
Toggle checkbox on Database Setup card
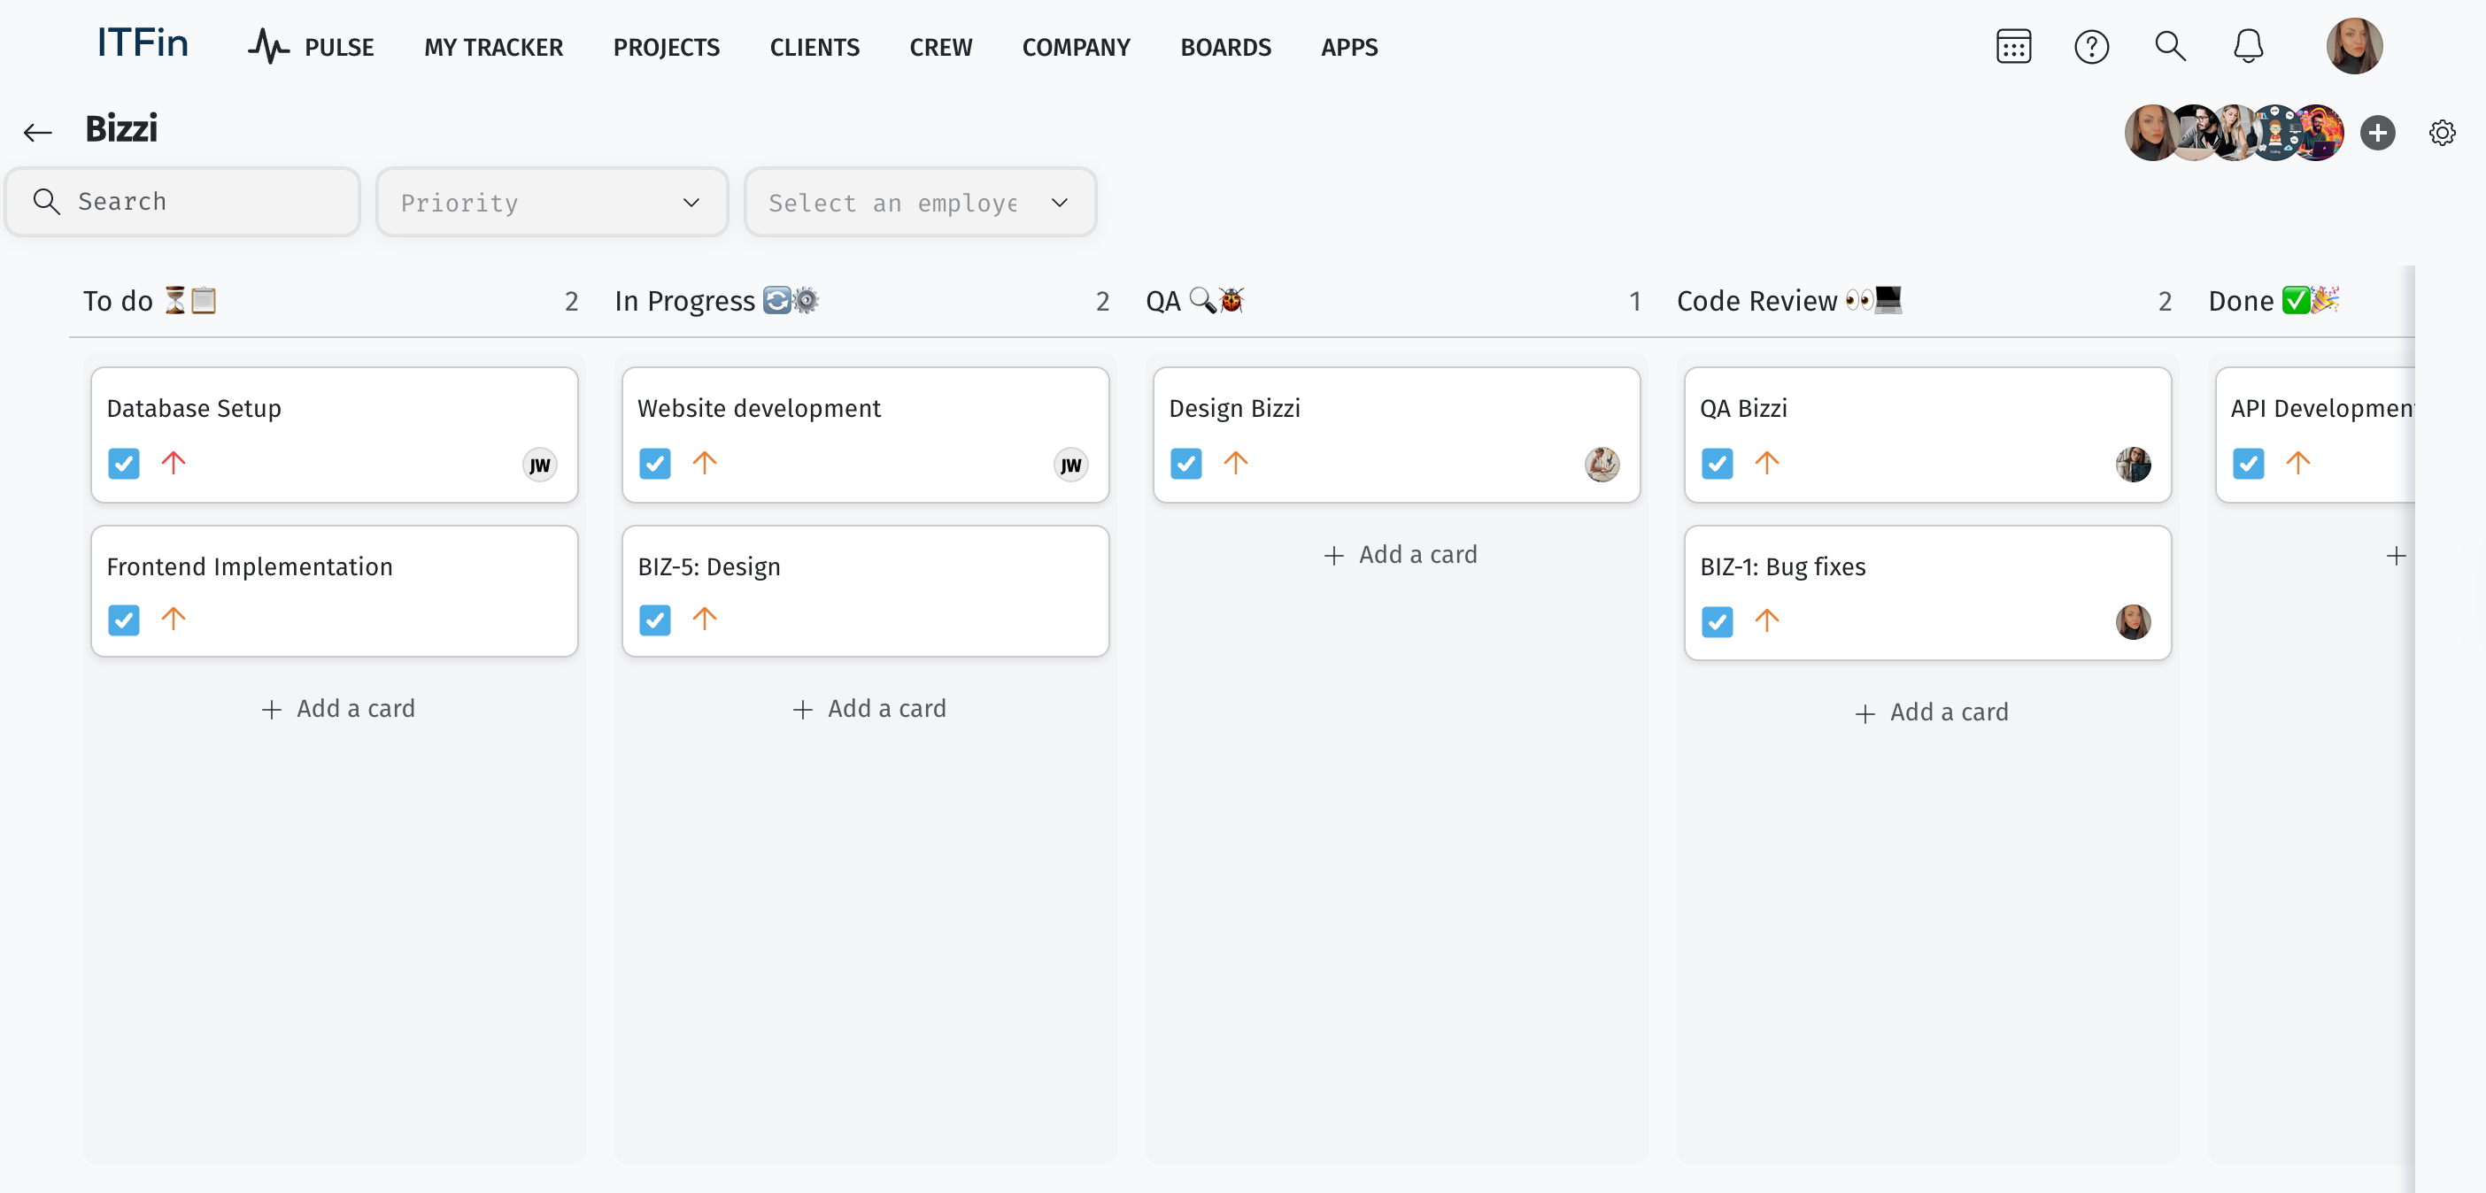point(124,464)
